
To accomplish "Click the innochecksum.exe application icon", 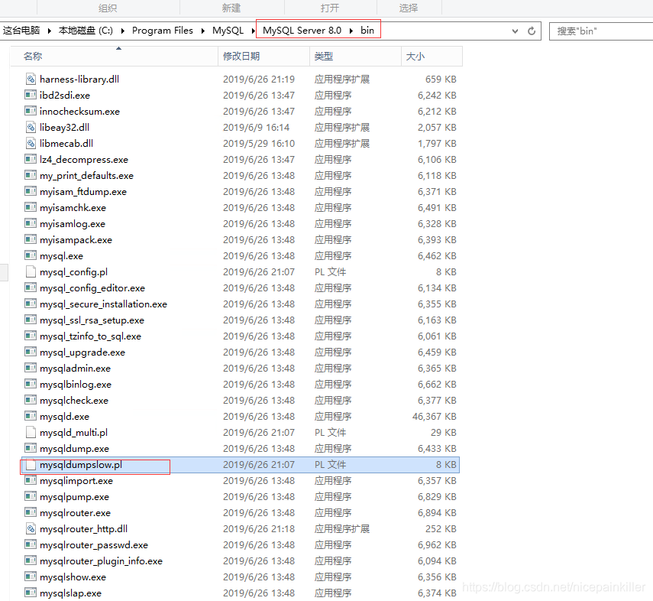I will click(31, 111).
